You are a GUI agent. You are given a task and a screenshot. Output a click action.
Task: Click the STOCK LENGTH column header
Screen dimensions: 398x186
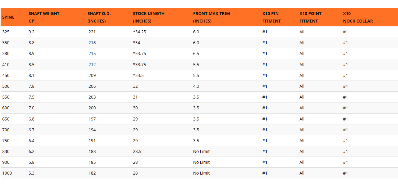point(149,17)
